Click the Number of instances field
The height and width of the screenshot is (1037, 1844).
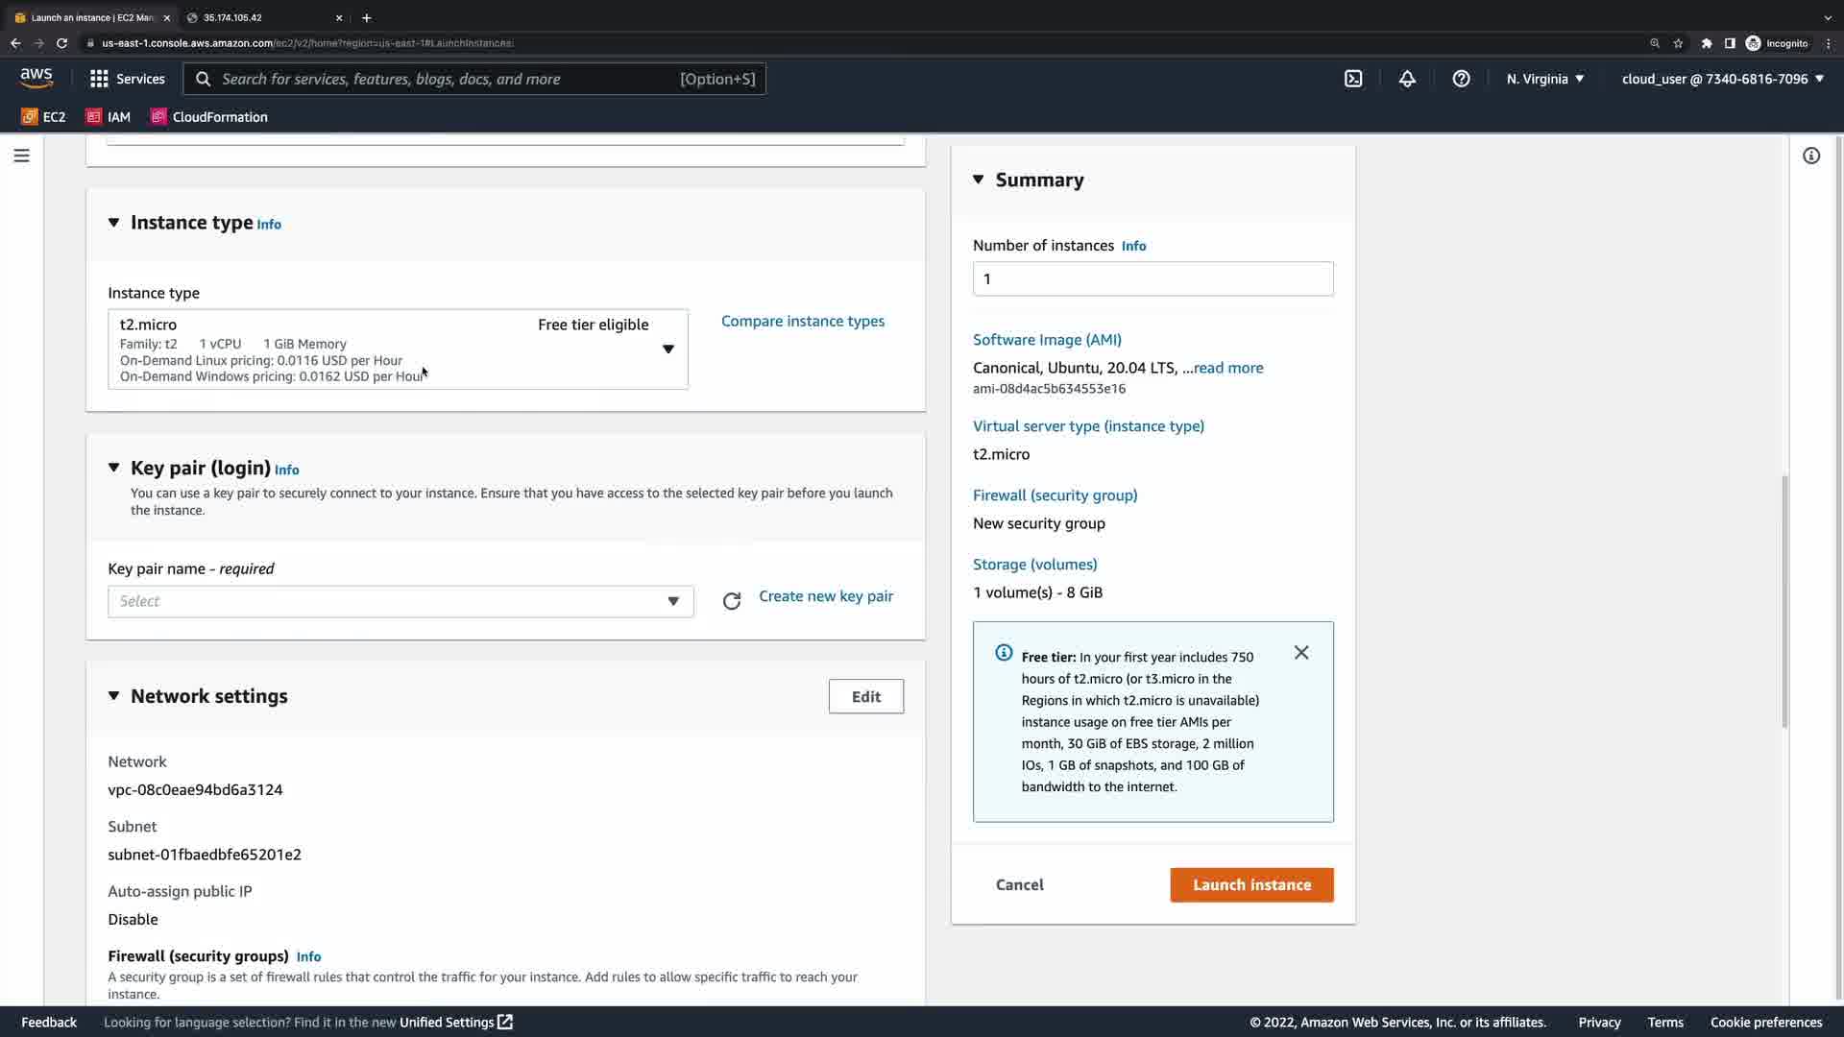1152,279
